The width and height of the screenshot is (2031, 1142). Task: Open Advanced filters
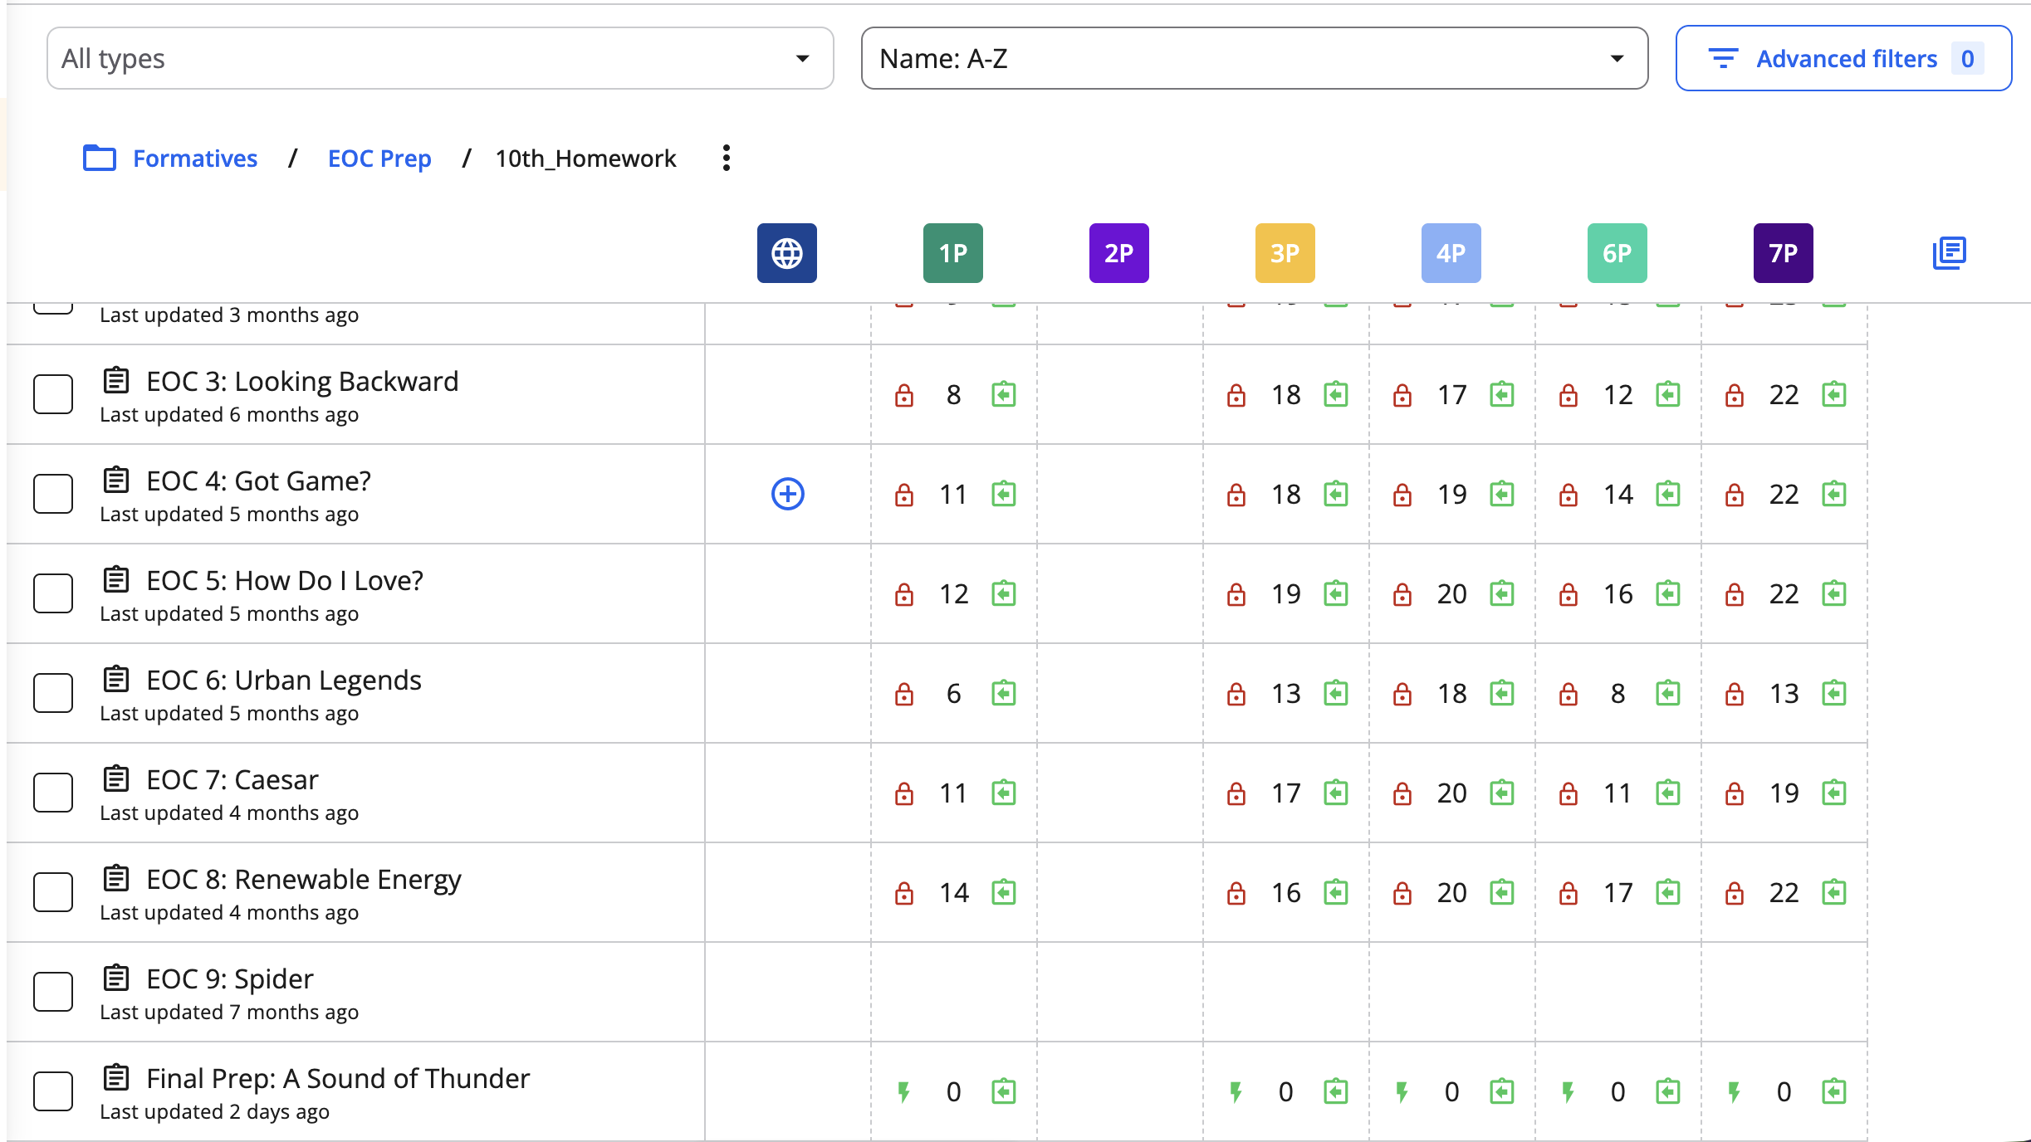pyautogui.click(x=1843, y=58)
